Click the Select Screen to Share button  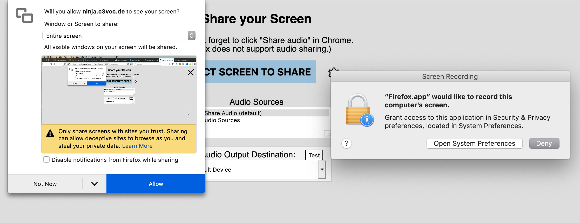click(x=260, y=72)
